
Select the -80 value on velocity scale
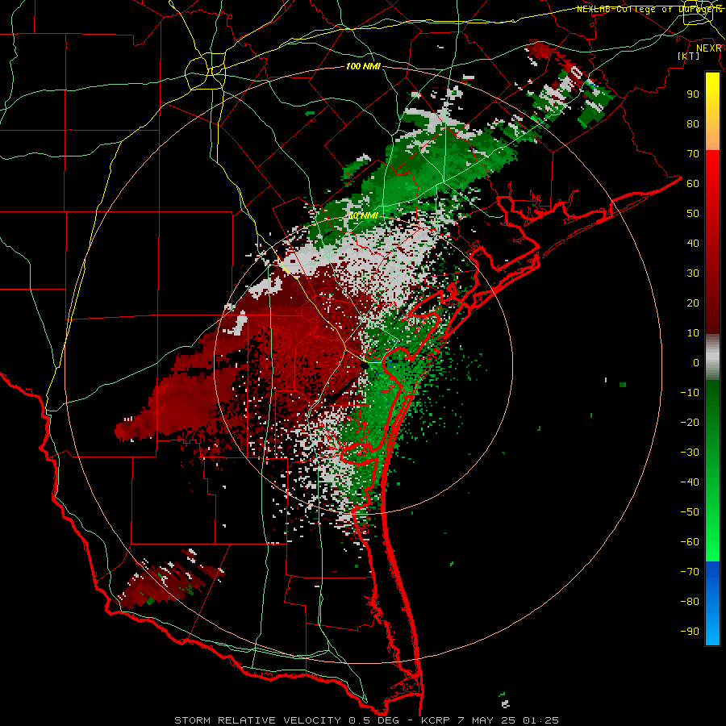tap(690, 602)
